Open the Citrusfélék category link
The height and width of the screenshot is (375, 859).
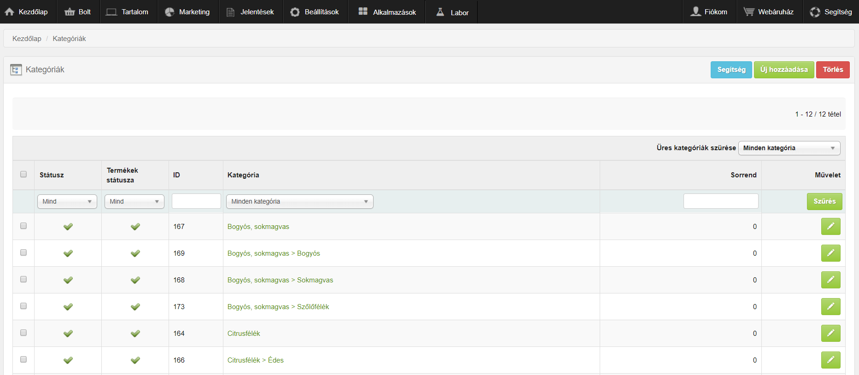pyautogui.click(x=244, y=334)
